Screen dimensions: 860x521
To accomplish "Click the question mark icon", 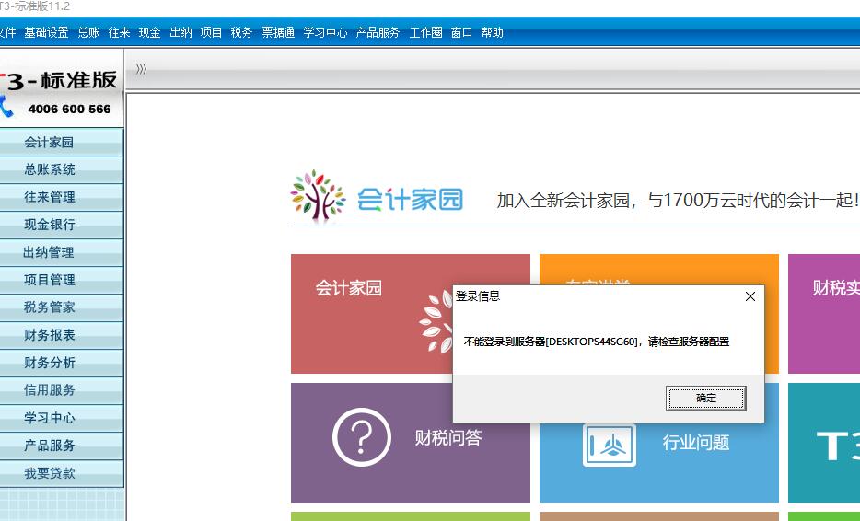I will (362, 437).
